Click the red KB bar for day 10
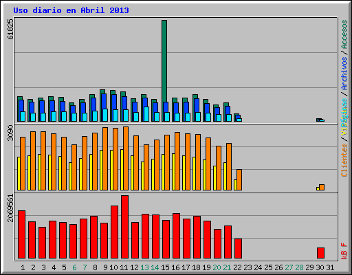This screenshot has height=275, width=352. 114,232
